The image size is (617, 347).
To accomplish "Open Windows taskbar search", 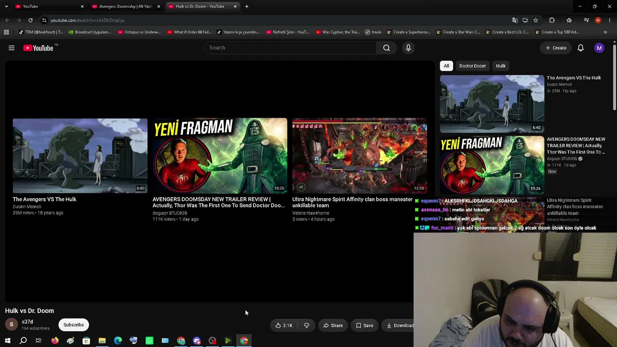I will pos(23,341).
